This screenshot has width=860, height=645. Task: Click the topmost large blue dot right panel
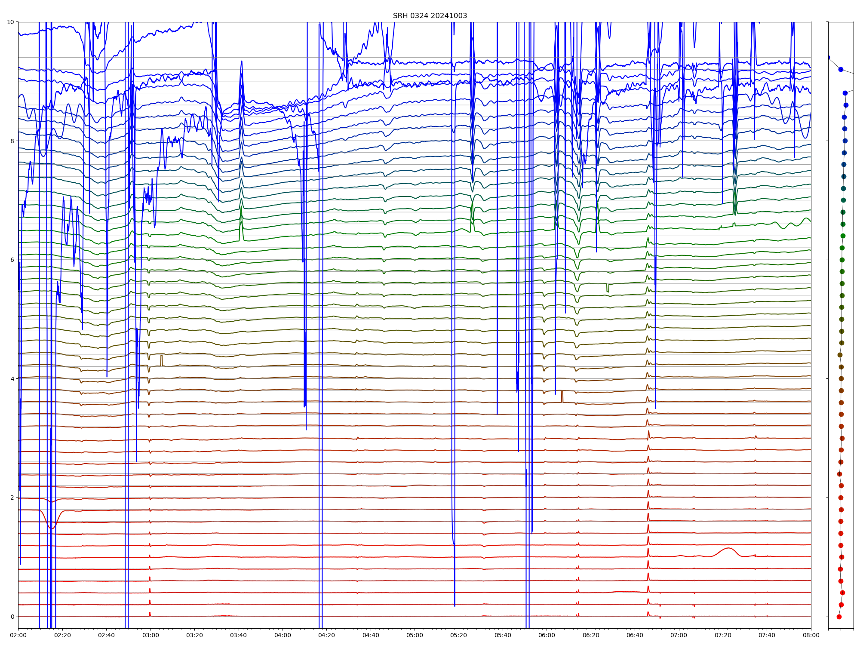tap(841, 69)
